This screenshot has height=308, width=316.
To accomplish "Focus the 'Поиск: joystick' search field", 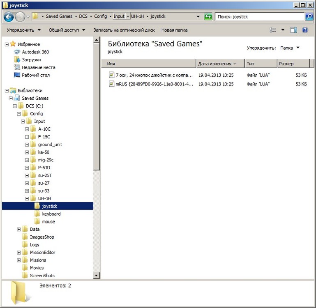I will click(260, 16).
